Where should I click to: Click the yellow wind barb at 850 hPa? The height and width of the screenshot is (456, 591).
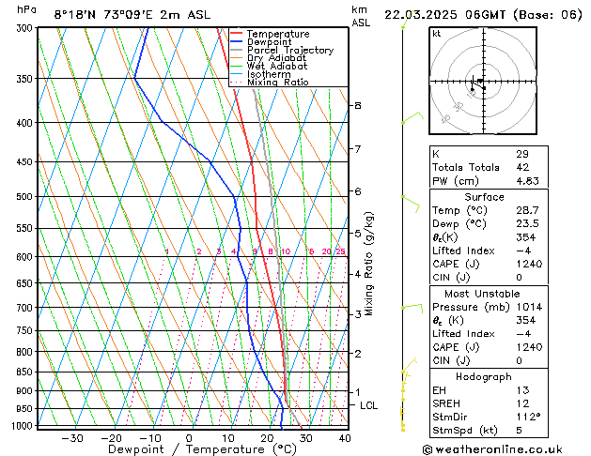pos(410,365)
